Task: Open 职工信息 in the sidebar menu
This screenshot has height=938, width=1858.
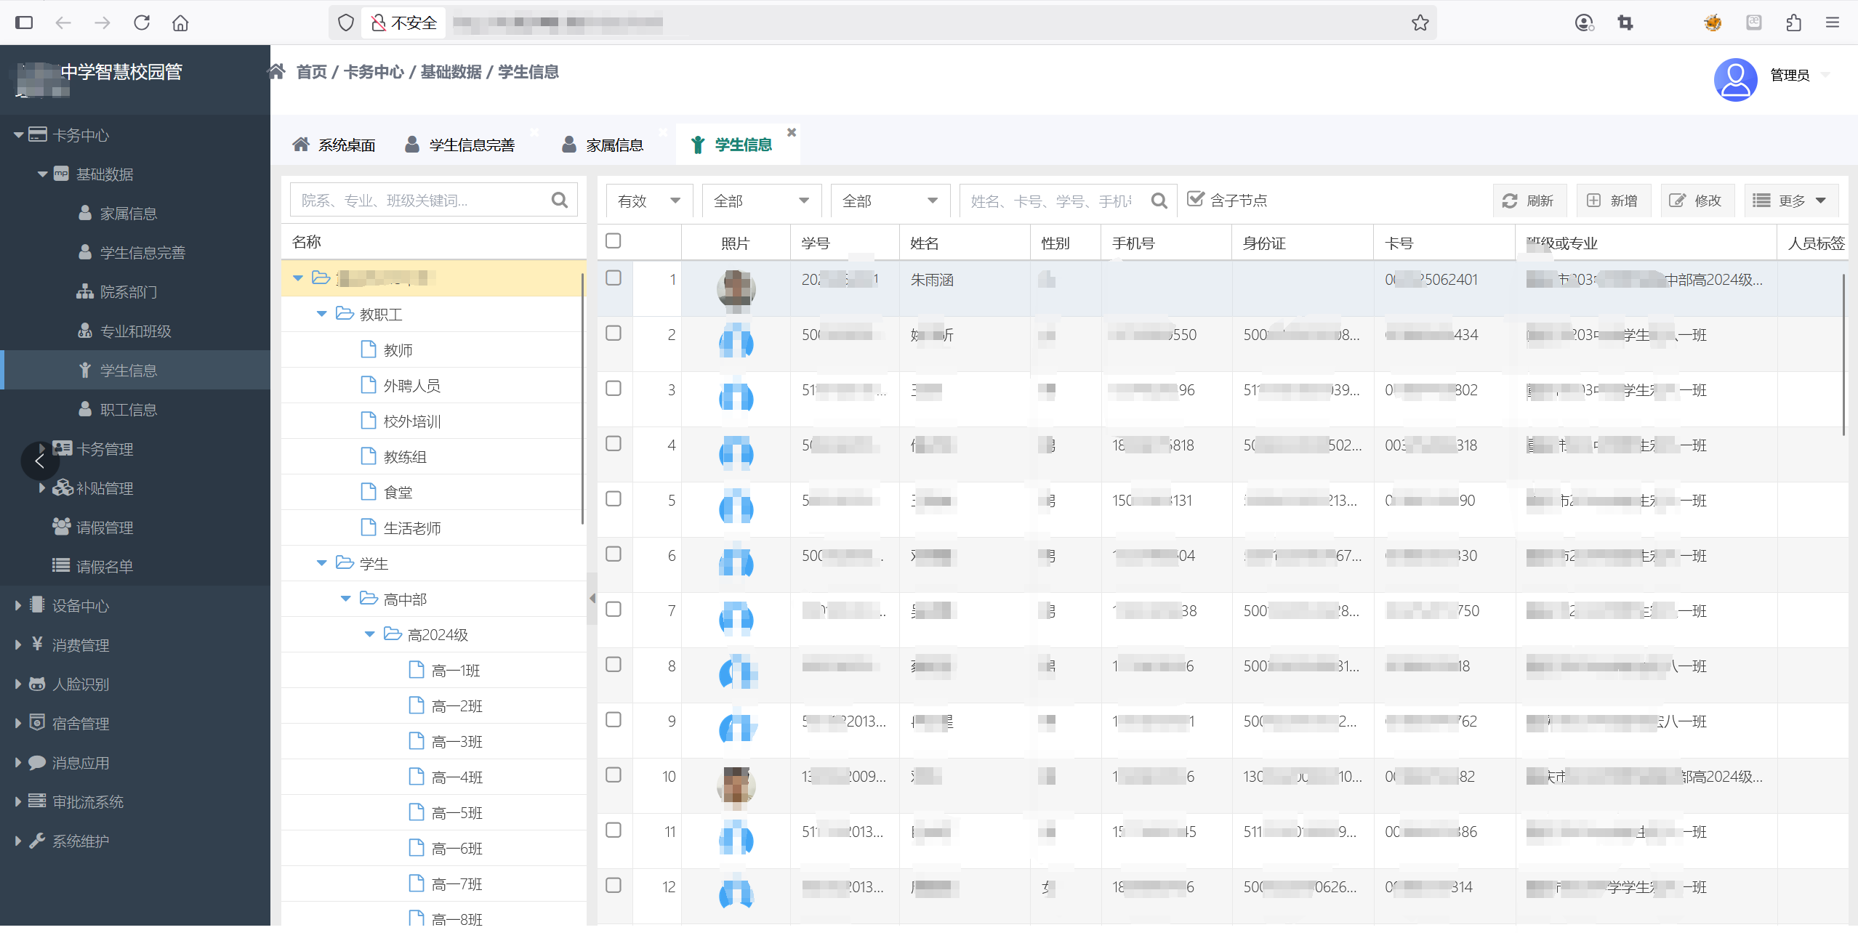Action: (x=128, y=409)
